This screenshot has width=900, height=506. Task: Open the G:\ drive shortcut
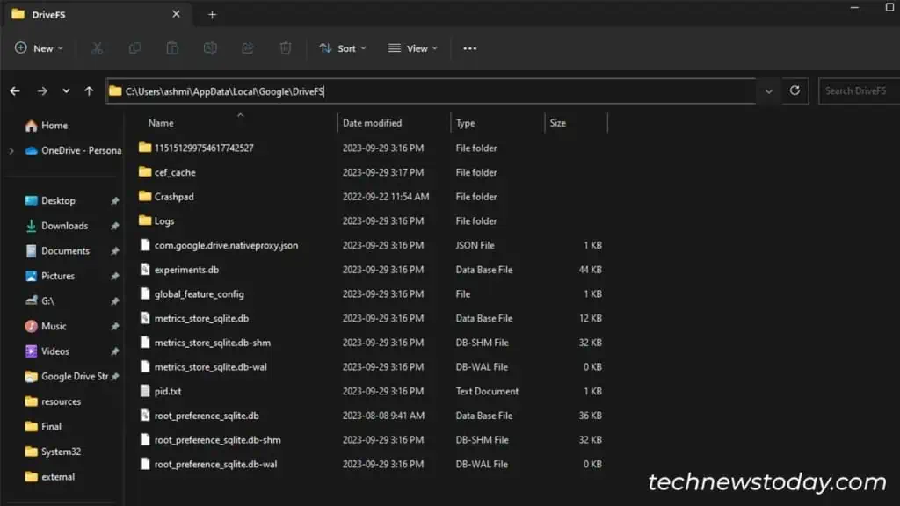click(x=40, y=301)
